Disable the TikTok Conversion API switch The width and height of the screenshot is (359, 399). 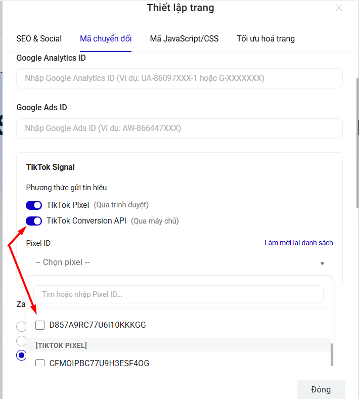34,221
